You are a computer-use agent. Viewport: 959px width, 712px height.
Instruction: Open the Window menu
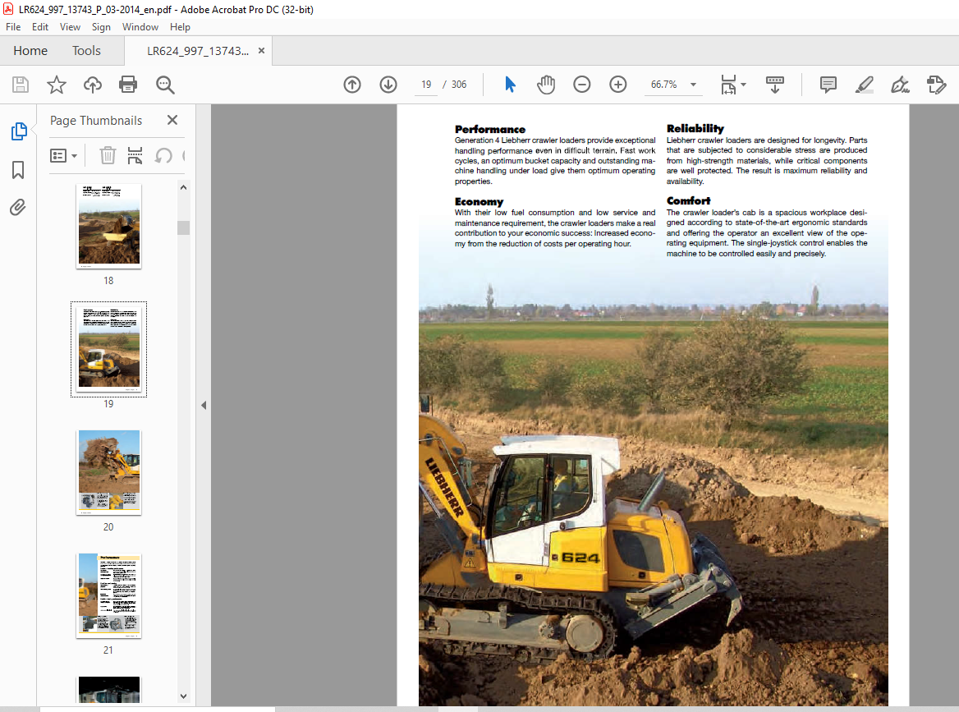[140, 27]
